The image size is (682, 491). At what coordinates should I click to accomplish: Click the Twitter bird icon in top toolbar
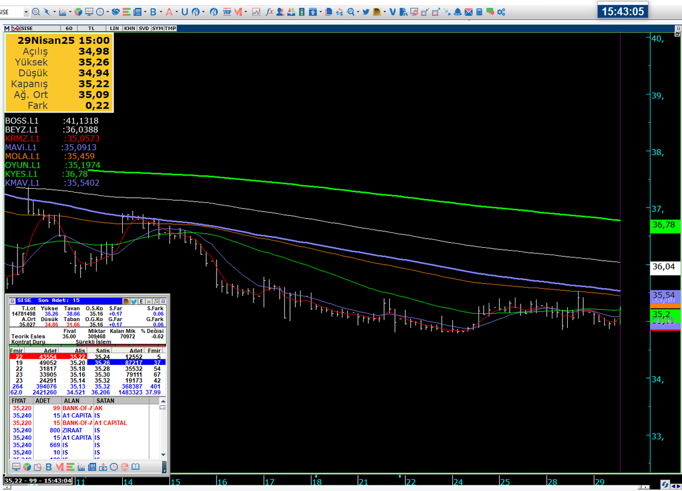tap(366, 11)
